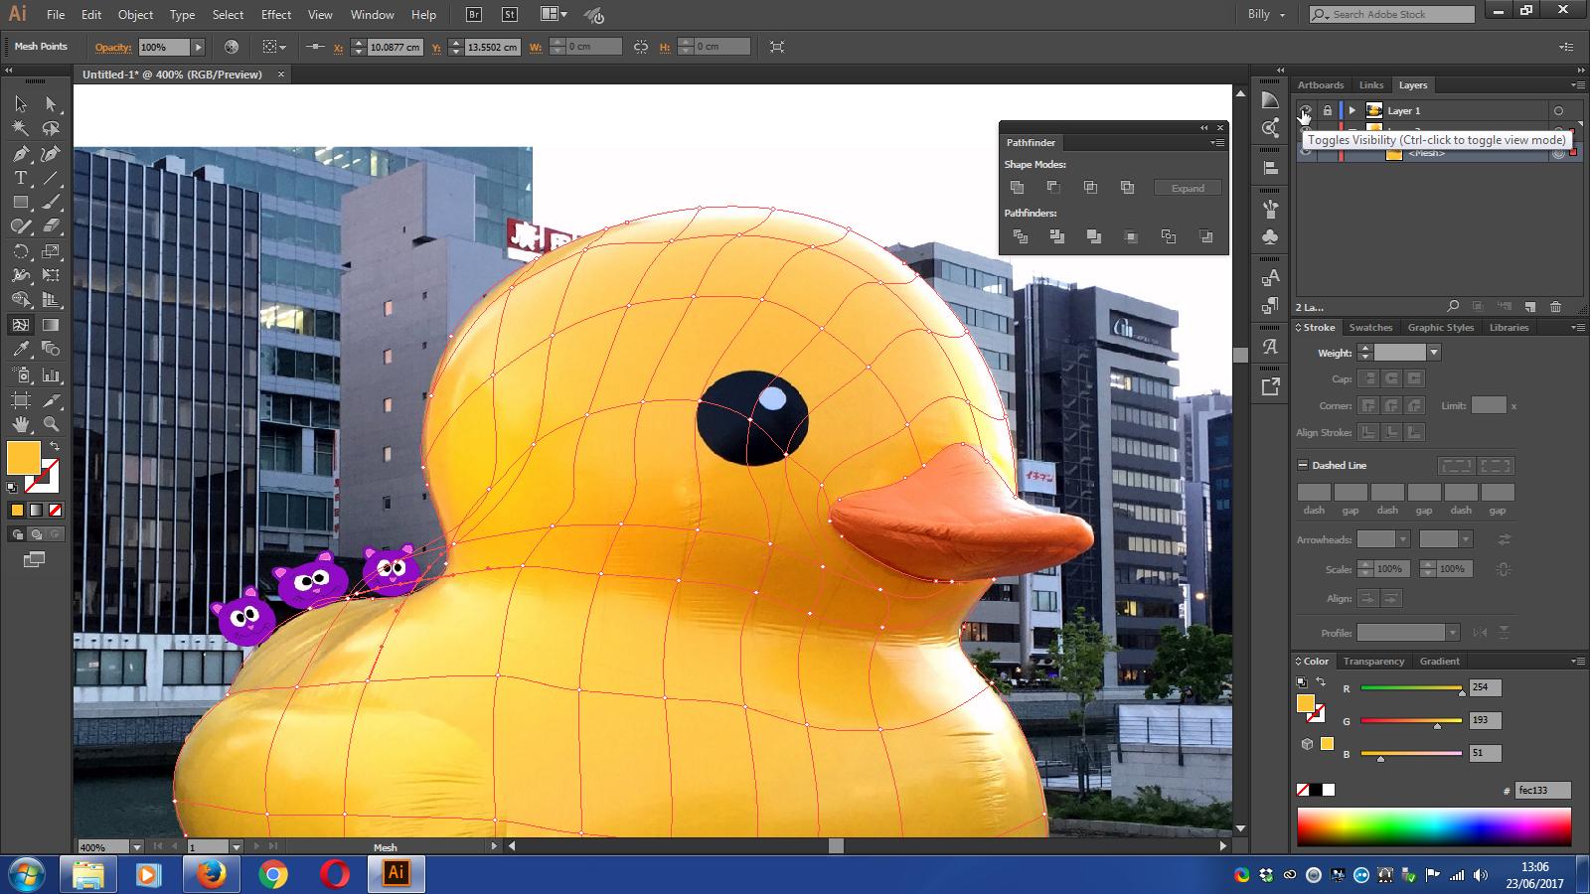Screen dimensions: 1590x894
Task: Switch to the Transparency tab
Action: pyautogui.click(x=1373, y=662)
